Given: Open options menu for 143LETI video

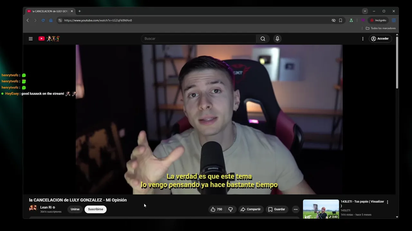Looking at the screenshot, I should (388, 202).
